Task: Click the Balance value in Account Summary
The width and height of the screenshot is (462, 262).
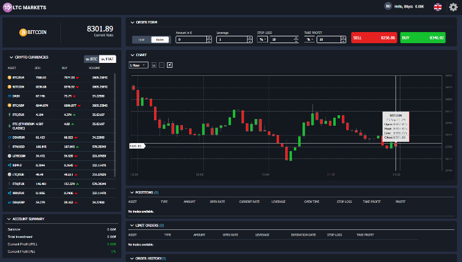Action: click(111, 229)
